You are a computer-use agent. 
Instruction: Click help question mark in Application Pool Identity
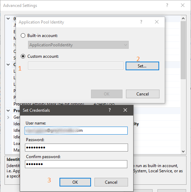(x=141, y=22)
